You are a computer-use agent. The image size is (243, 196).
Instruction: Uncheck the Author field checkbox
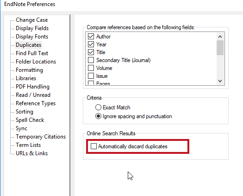click(91, 37)
